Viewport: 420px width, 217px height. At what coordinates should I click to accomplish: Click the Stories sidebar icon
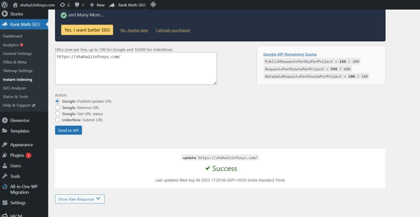click(5, 14)
